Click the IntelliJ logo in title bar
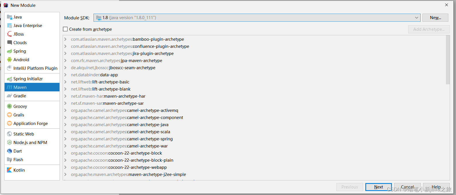 [6, 5]
